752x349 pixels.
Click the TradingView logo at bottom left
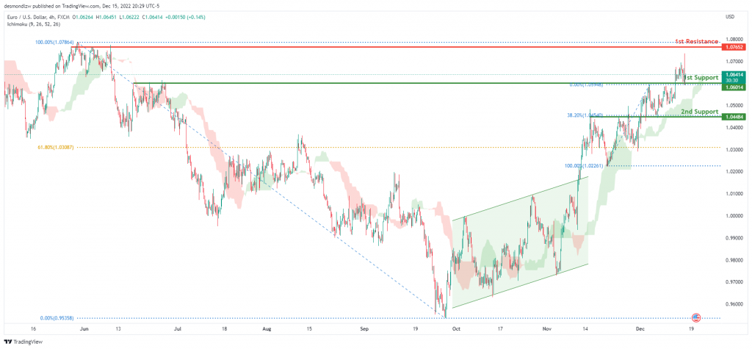22,342
